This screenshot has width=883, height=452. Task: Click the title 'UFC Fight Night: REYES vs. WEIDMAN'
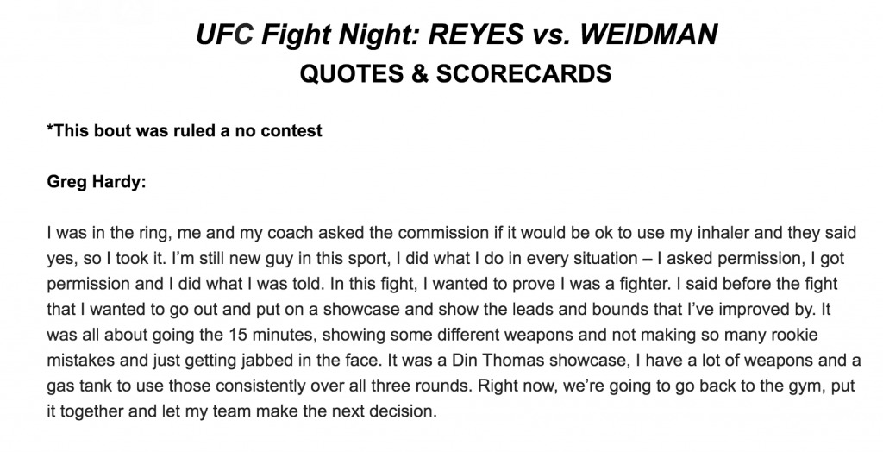(x=457, y=35)
